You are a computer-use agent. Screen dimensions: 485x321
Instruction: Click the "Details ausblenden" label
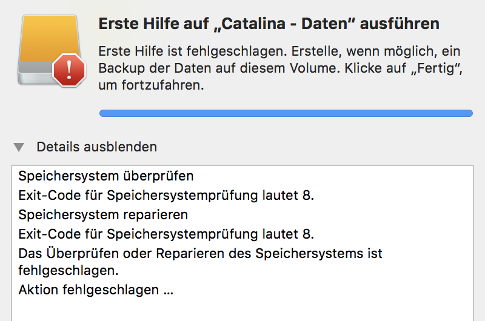96,147
